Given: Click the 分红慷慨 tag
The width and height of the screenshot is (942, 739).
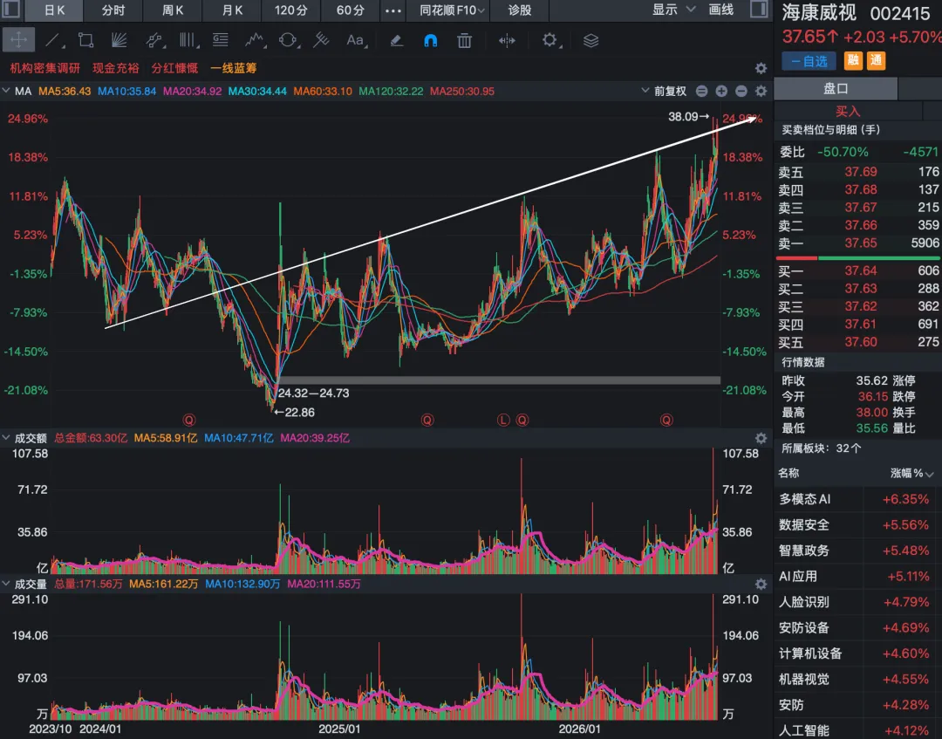Looking at the screenshot, I should click(174, 68).
